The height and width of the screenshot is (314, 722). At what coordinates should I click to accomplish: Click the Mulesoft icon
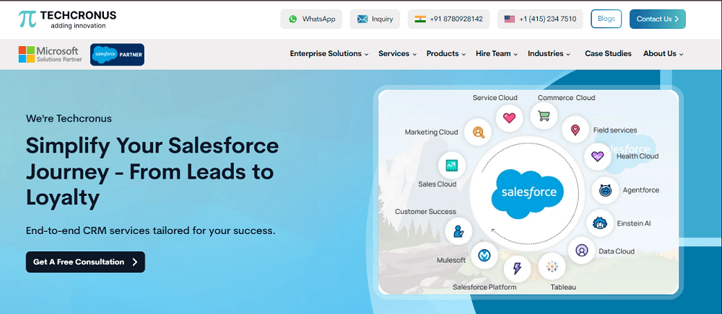(x=484, y=255)
